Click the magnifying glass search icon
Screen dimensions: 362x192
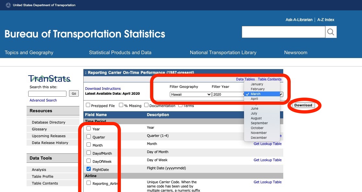(331, 32)
